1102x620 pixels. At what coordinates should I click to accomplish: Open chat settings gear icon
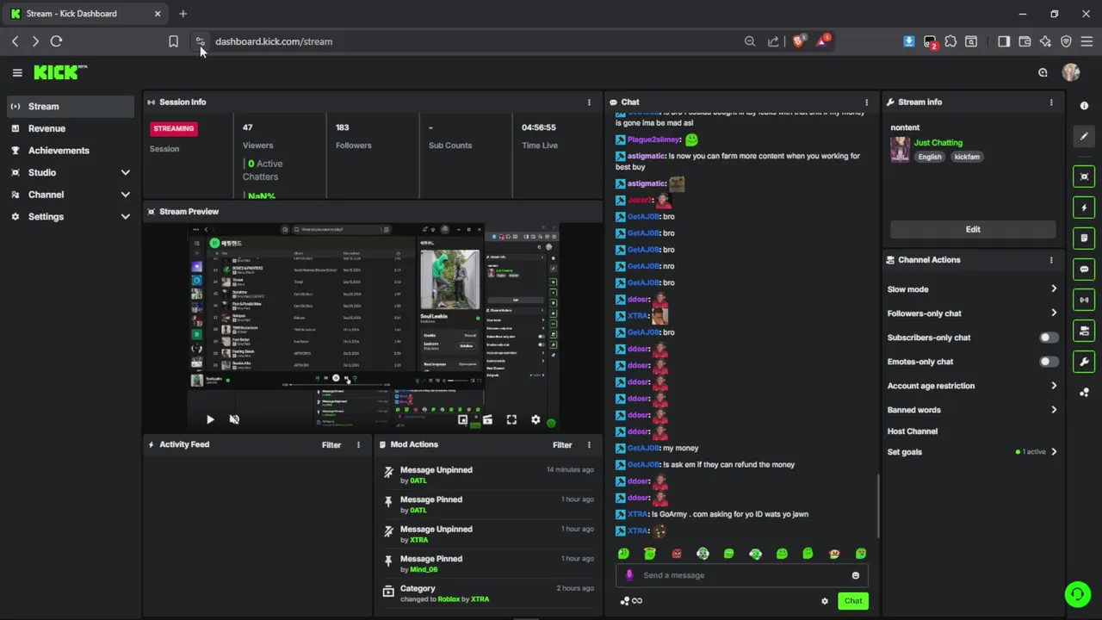(824, 601)
